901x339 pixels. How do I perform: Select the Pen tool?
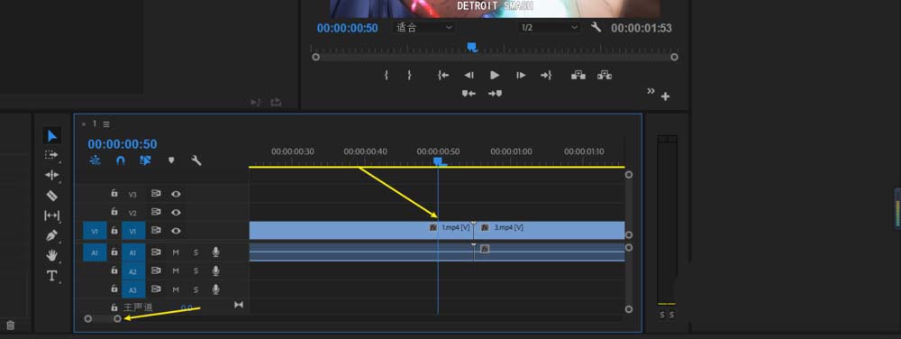click(x=51, y=235)
